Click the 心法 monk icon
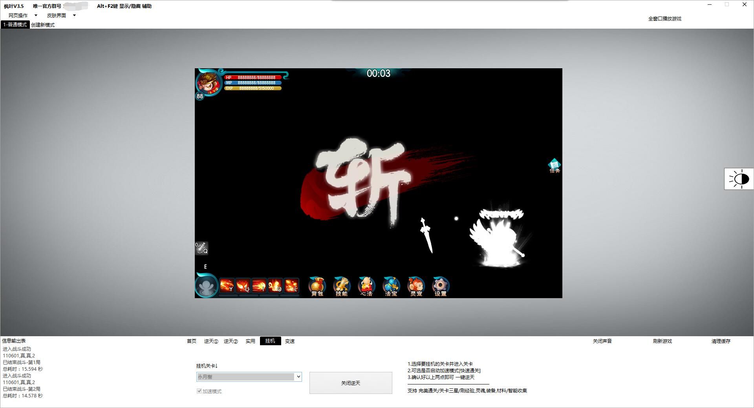Viewport: 754px width, 408px height. (x=366, y=286)
